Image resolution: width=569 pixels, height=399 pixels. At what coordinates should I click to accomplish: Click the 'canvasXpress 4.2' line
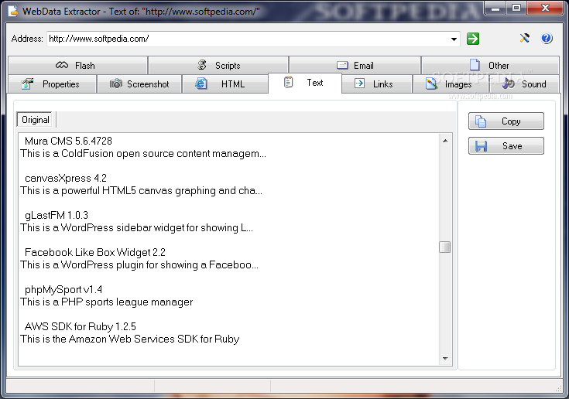point(66,179)
